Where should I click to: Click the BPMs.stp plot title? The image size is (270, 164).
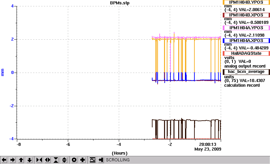(x=120, y=3)
